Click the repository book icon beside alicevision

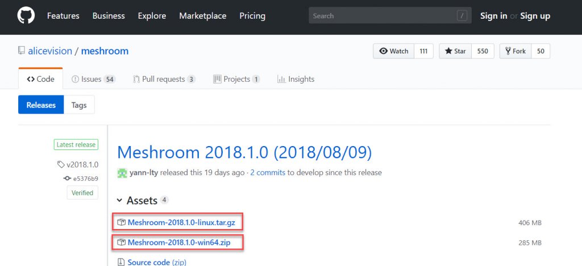coord(22,51)
